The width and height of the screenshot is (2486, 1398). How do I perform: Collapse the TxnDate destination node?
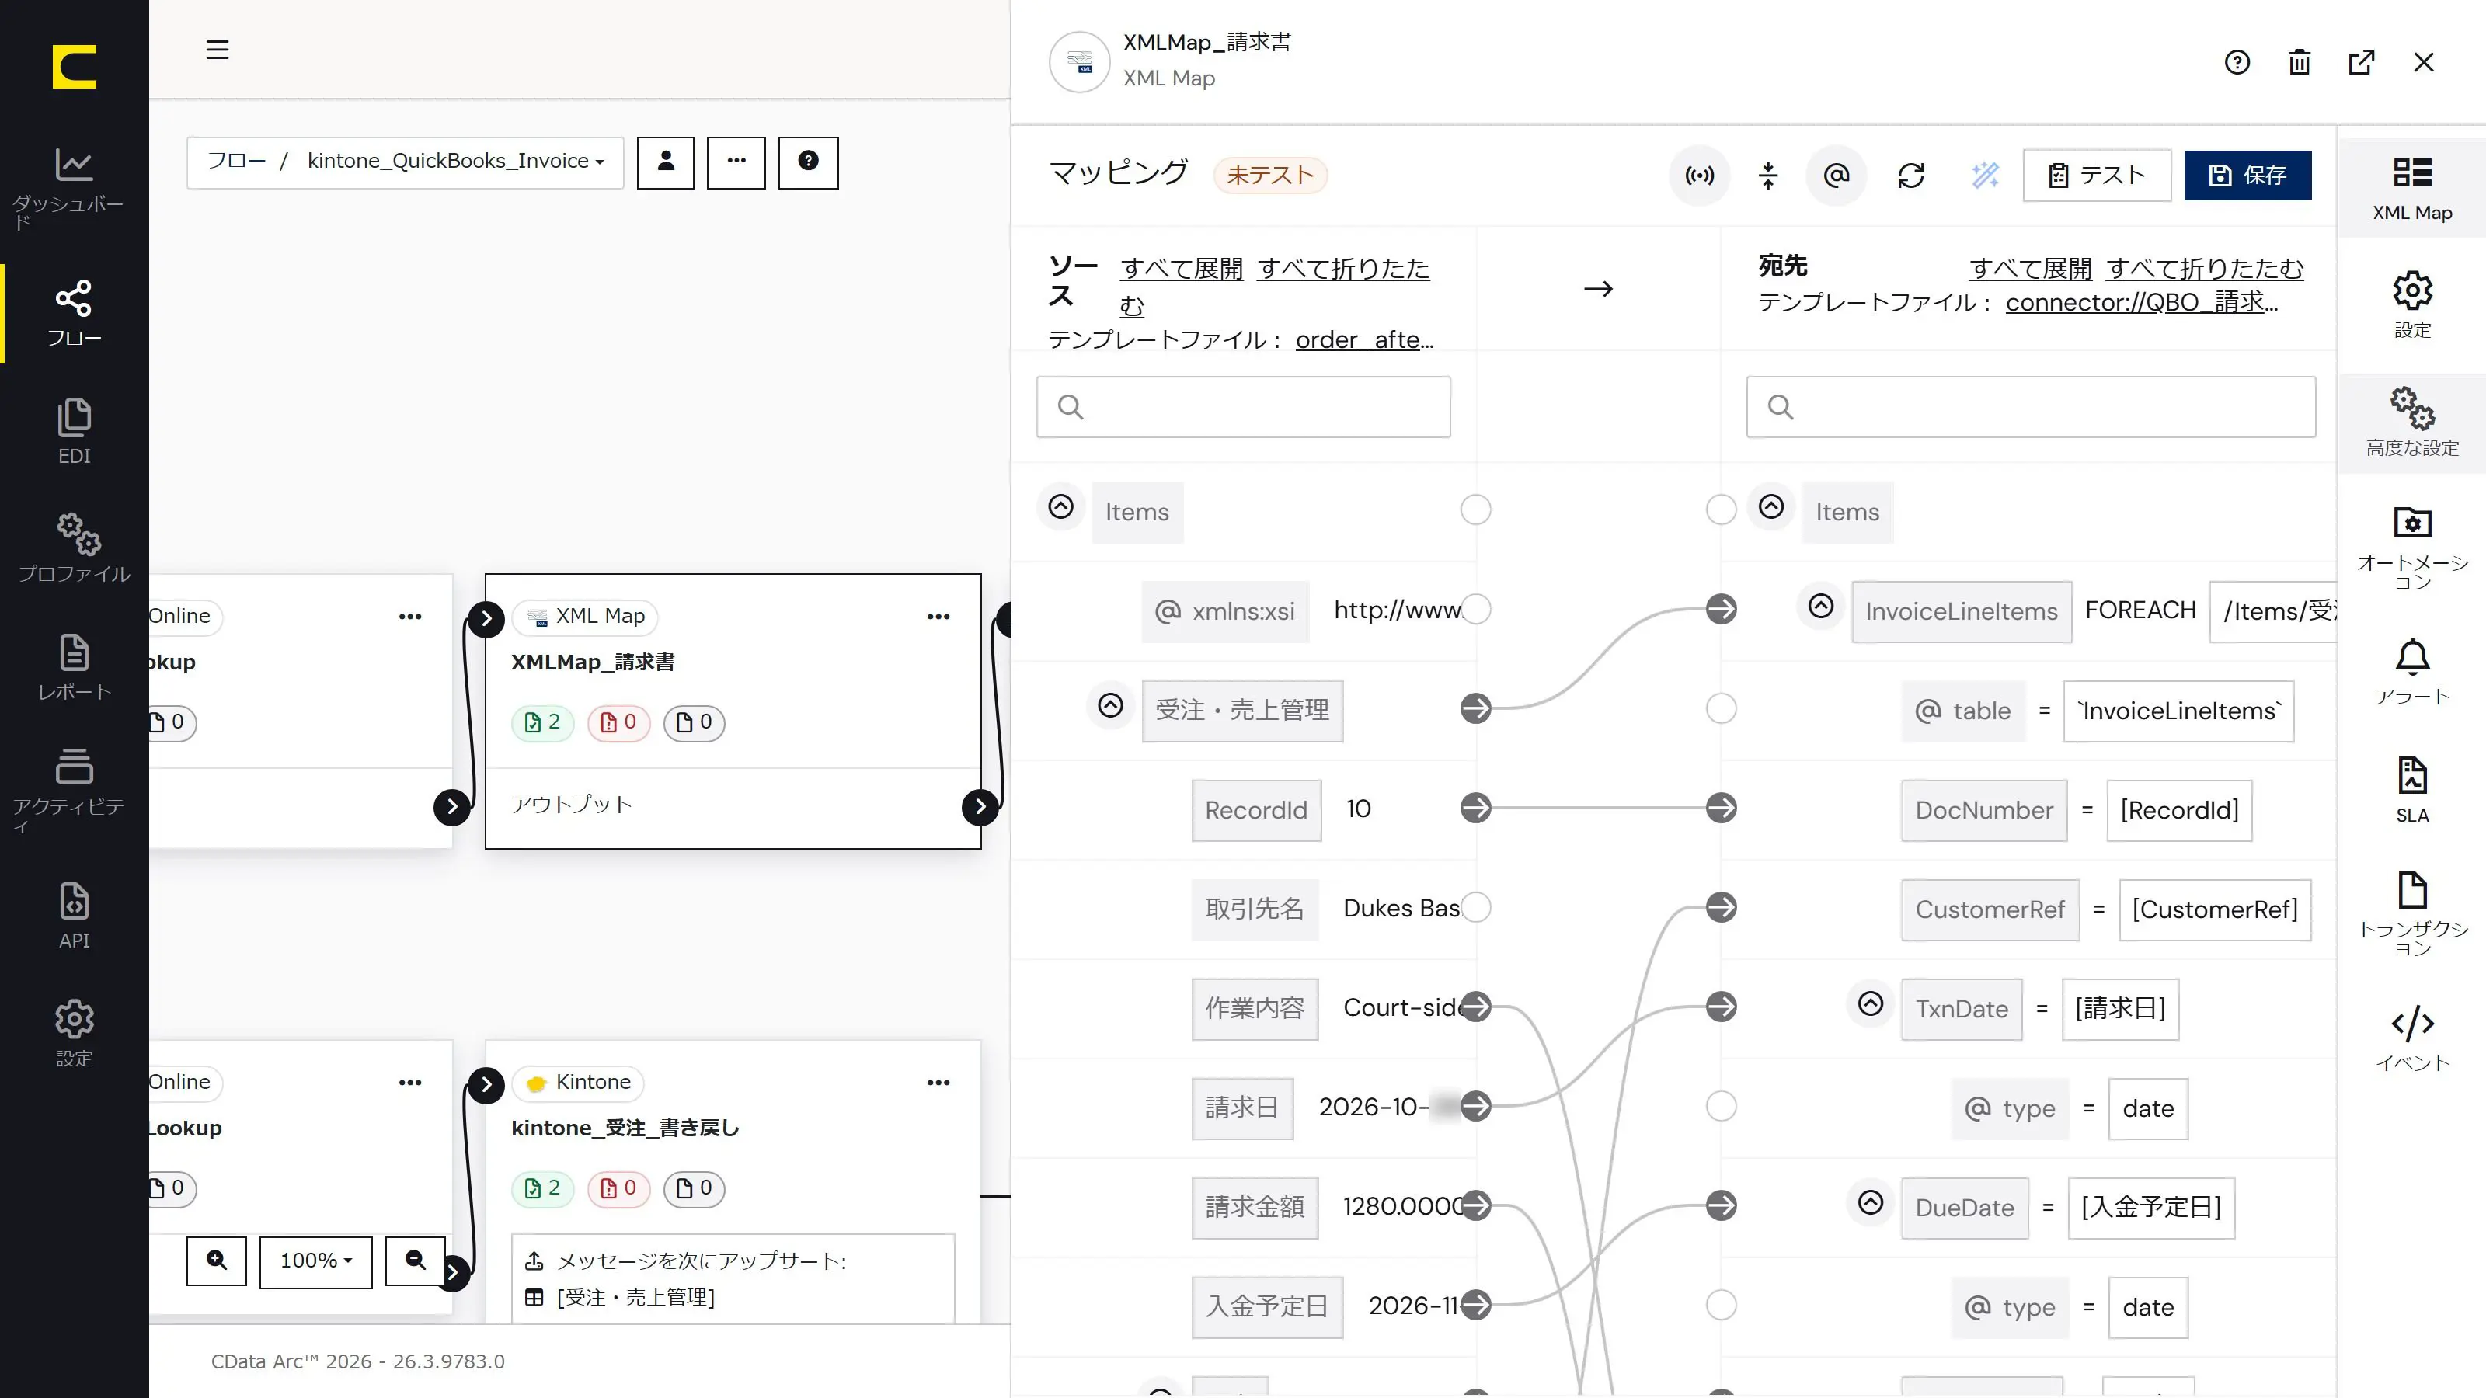[1870, 1004]
